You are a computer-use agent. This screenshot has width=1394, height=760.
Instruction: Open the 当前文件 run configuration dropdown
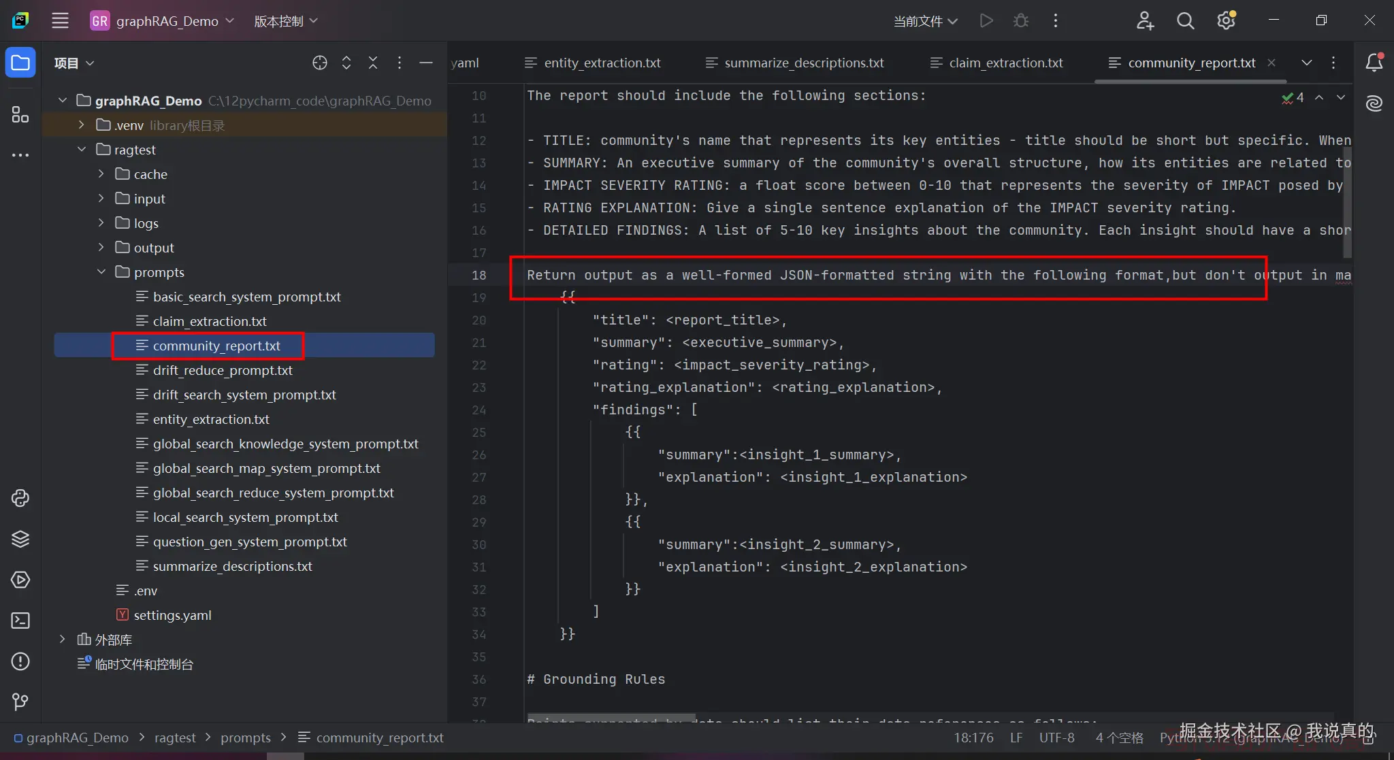925,21
